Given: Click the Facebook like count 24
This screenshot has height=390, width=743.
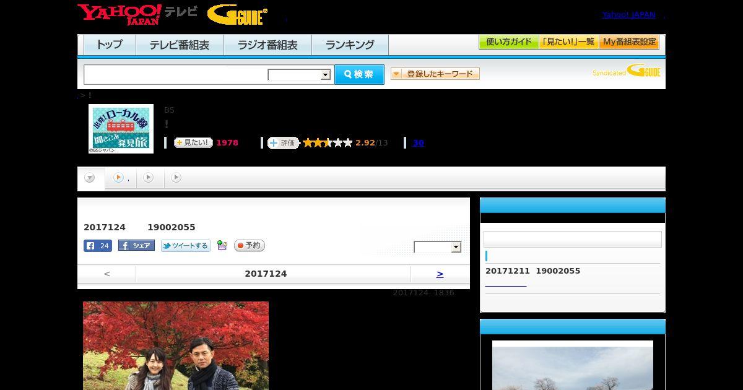Looking at the screenshot, I should 98,246.
